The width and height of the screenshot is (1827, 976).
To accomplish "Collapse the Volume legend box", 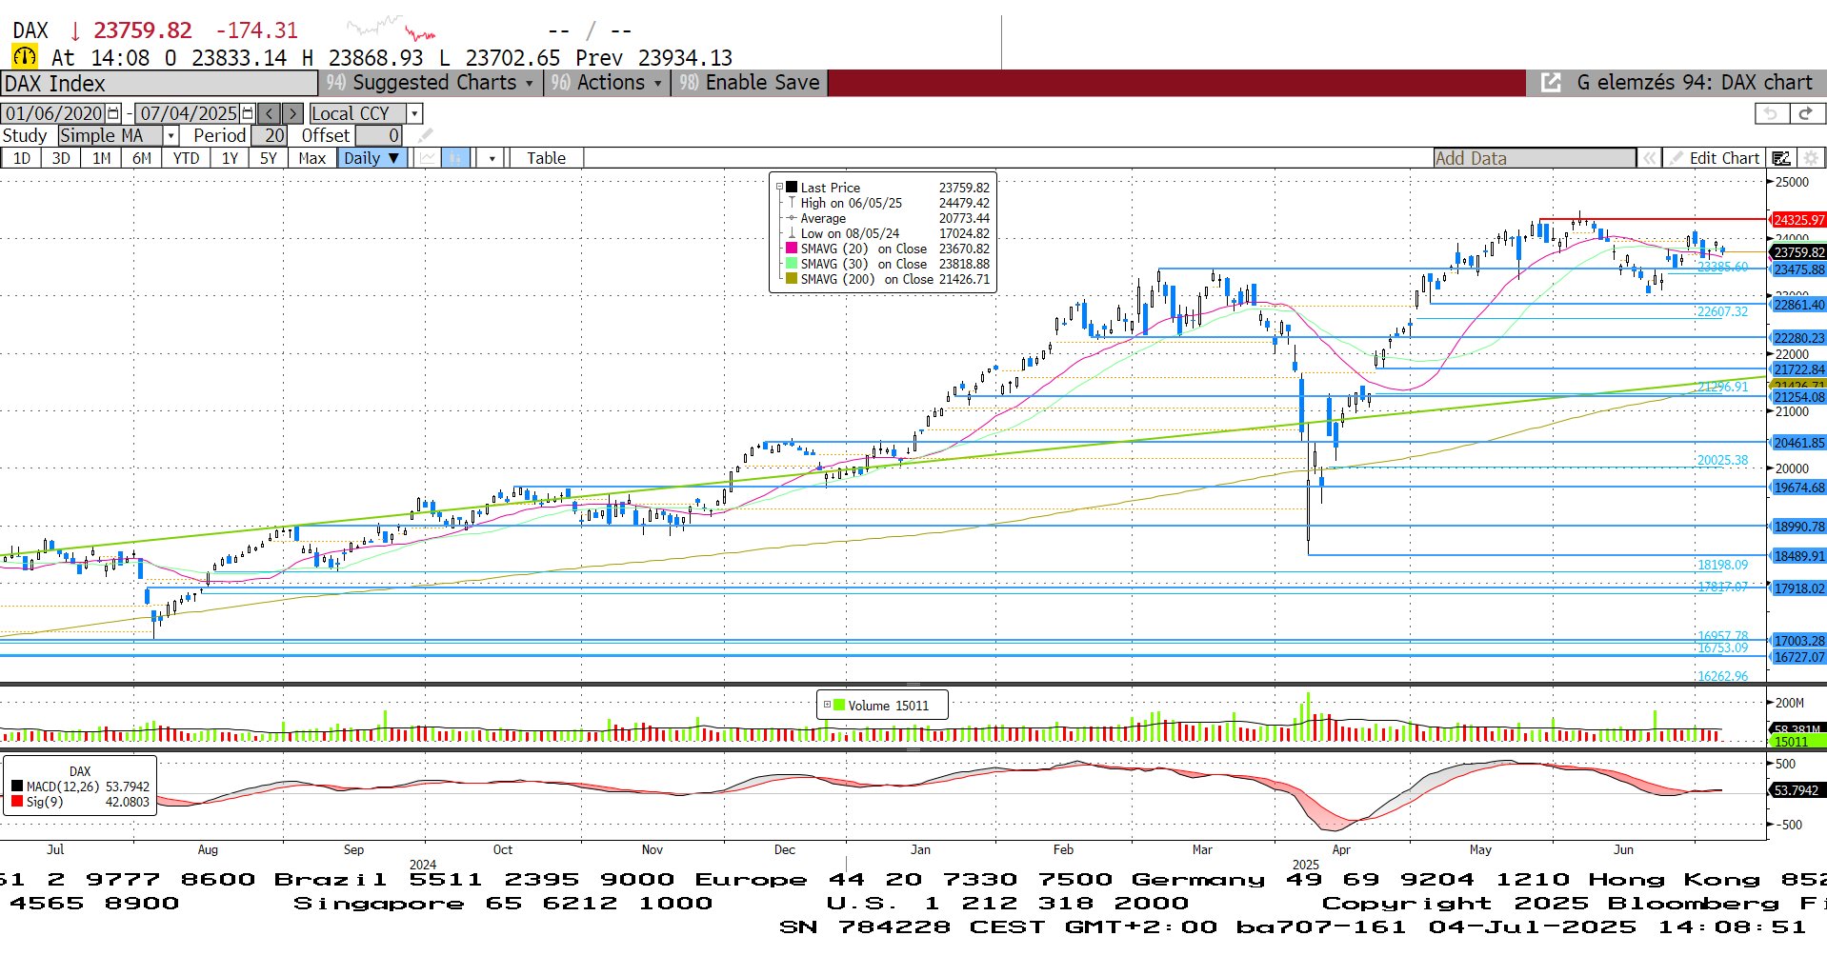I will [827, 706].
